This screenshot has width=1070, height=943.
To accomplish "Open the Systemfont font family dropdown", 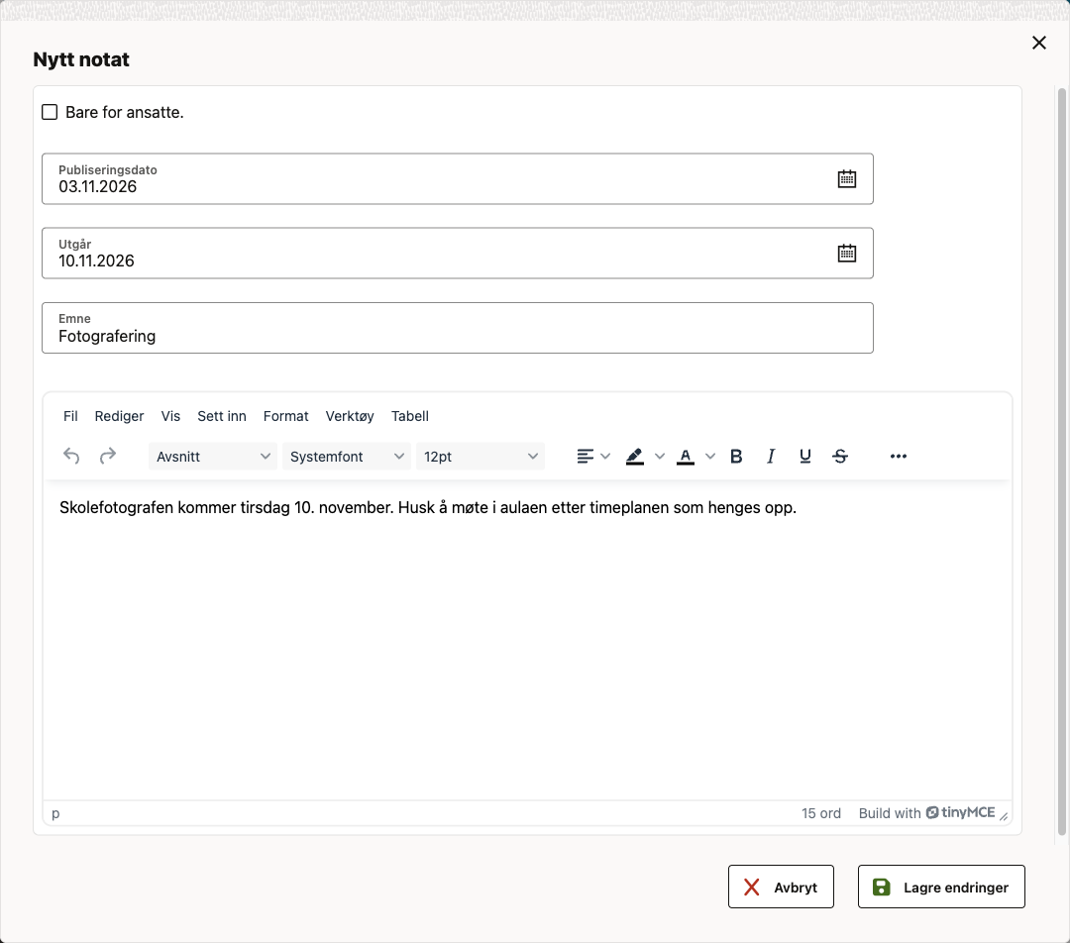I will [347, 457].
